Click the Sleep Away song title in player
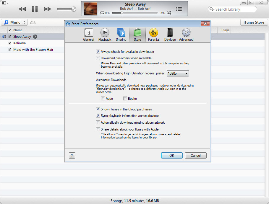Image resolution: width=269 pixels, height=204 pixels. coord(135,4)
